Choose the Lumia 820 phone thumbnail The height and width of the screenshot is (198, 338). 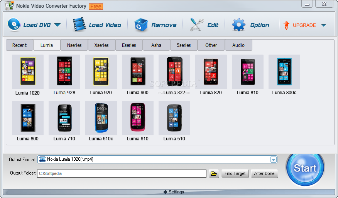(x=211, y=72)
